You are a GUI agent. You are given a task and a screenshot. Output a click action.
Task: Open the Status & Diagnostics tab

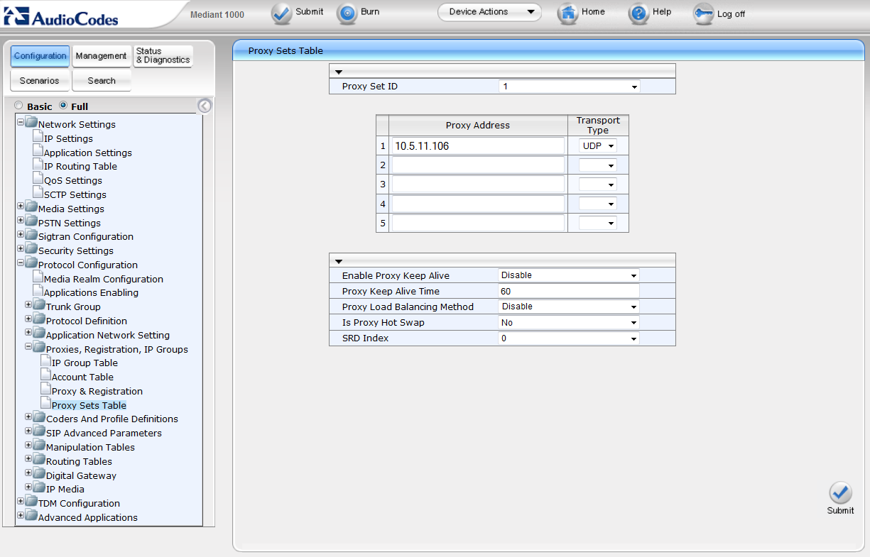click(163, 56)
